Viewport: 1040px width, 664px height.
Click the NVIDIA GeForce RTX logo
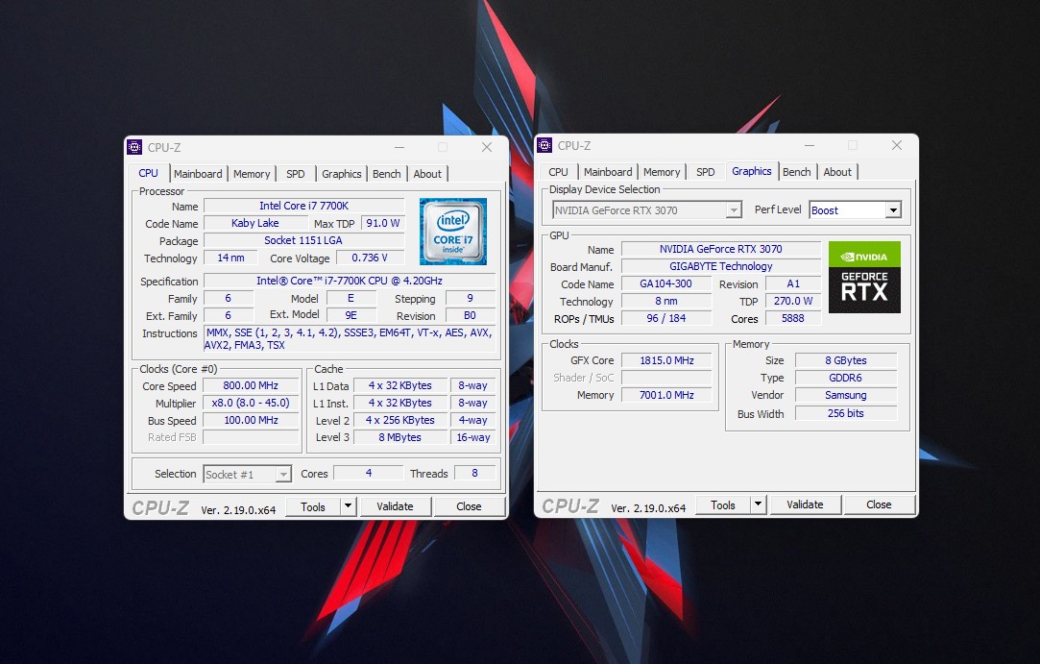coord(864,277)
